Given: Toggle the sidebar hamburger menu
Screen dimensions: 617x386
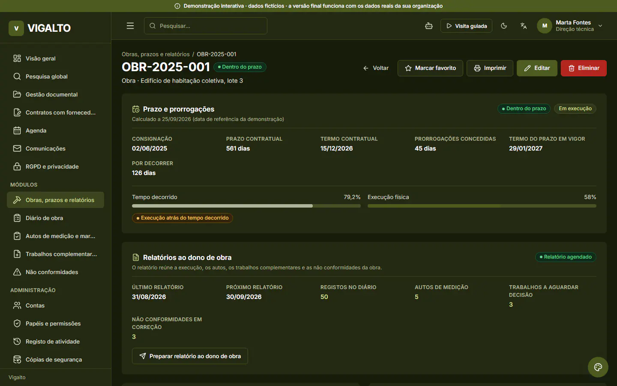Looking at the screenshot, I should click(x=130, y=26).
